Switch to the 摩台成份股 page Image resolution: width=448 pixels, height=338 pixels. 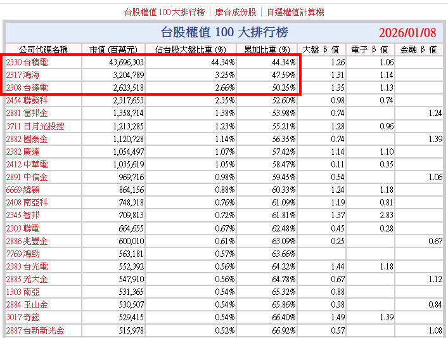click(x=236, y=12)
